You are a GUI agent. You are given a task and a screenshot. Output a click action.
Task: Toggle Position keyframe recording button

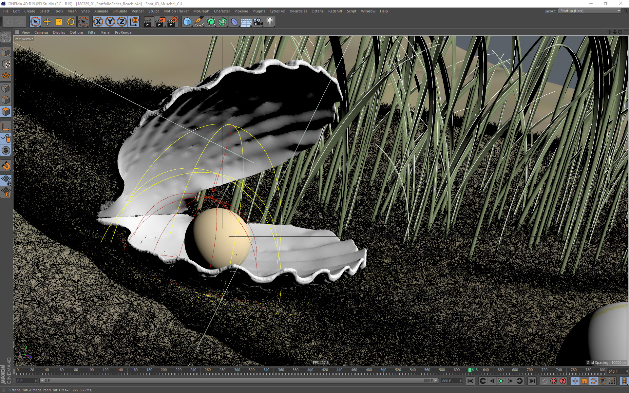click(x=575, y=381)
